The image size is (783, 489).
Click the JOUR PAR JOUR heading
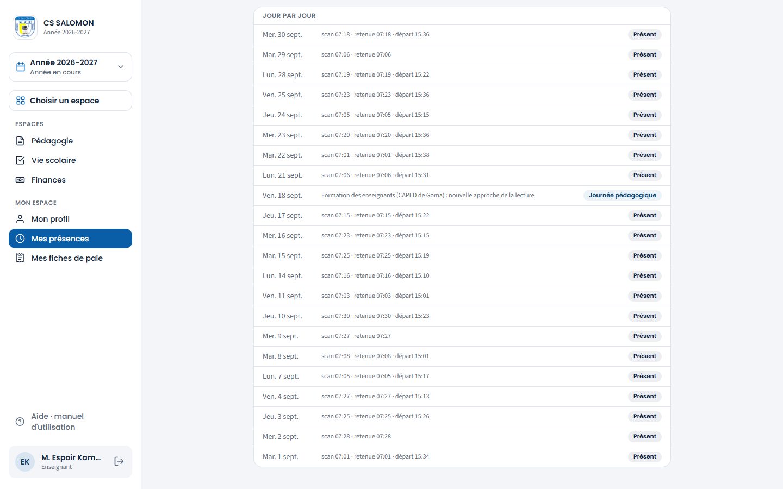pos(289,16)
